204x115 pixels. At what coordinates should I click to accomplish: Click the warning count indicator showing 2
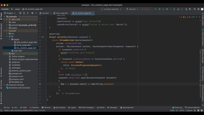click(184, 17)
